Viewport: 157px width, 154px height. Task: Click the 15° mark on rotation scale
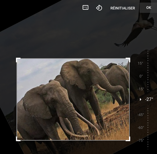[140, 63]
